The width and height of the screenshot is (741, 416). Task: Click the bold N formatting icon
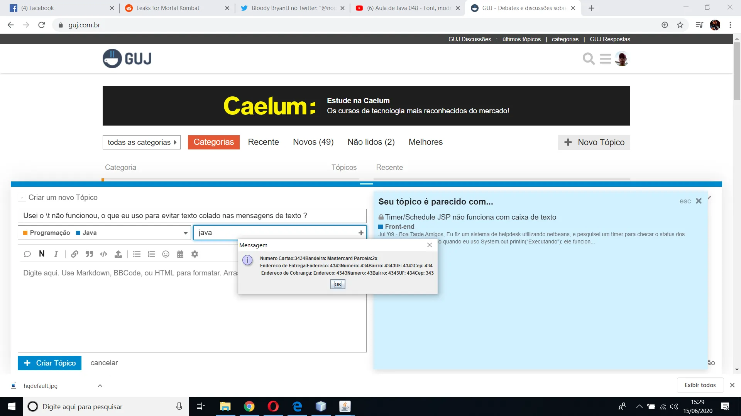pos(42,254)
